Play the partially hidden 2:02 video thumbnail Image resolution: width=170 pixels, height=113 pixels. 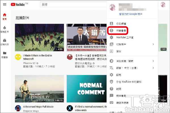click(x=163, y=38)
